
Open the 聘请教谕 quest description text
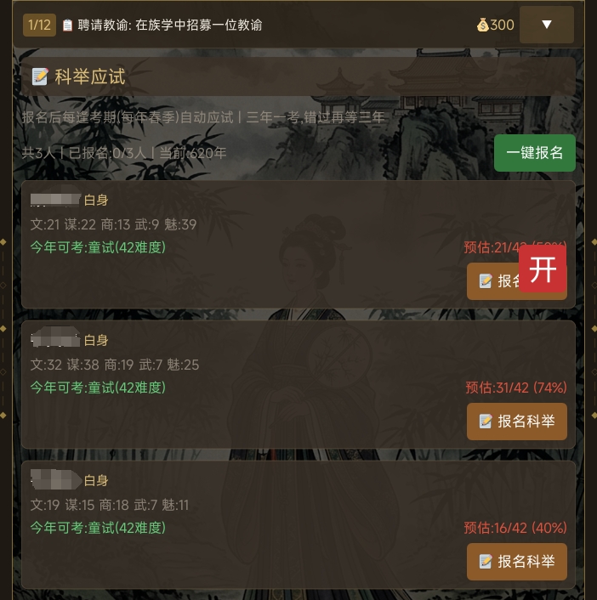pos(170,25)
